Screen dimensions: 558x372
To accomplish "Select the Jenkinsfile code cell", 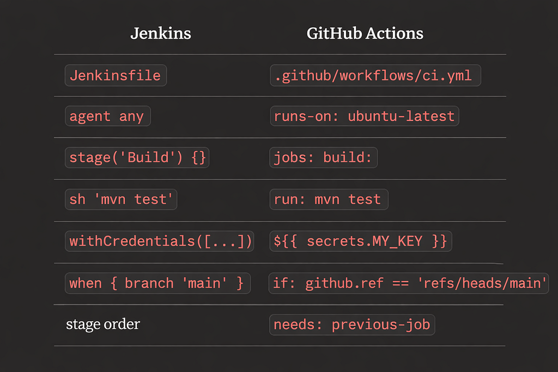I will point(116,75).
